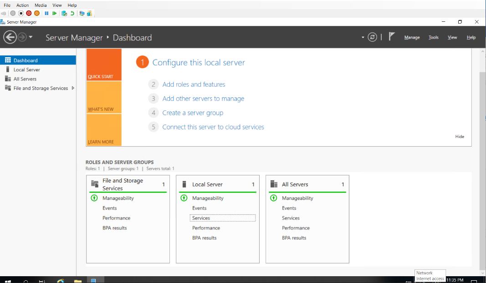Click the Ctrl+Alt+Delete icon in VM toolbar
This screenshot has height=283, width=486.
point(3,13)
